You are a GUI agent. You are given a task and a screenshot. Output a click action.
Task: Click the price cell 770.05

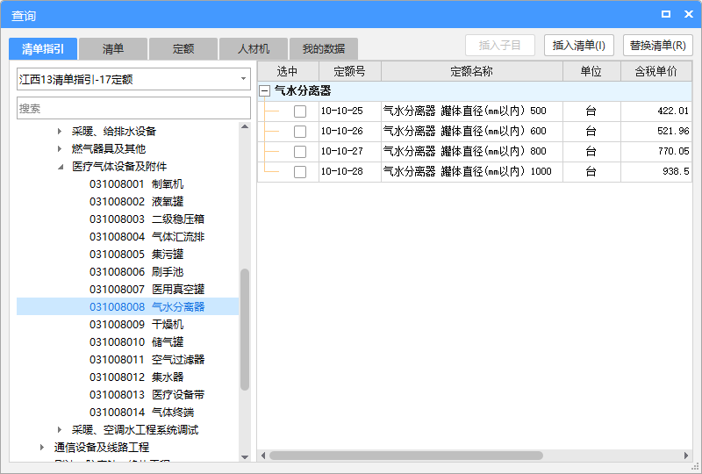(x=656, y=152)
